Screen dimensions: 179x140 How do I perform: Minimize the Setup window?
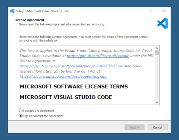[x=140, y=11]
